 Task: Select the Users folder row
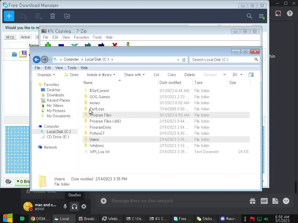tap(166, 140)
